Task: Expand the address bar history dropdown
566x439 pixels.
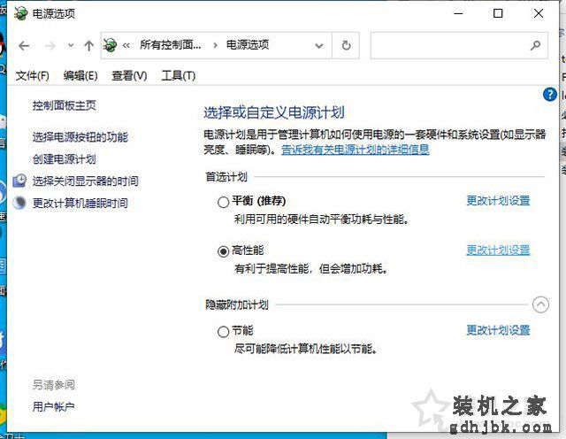Action: [318, 46]
